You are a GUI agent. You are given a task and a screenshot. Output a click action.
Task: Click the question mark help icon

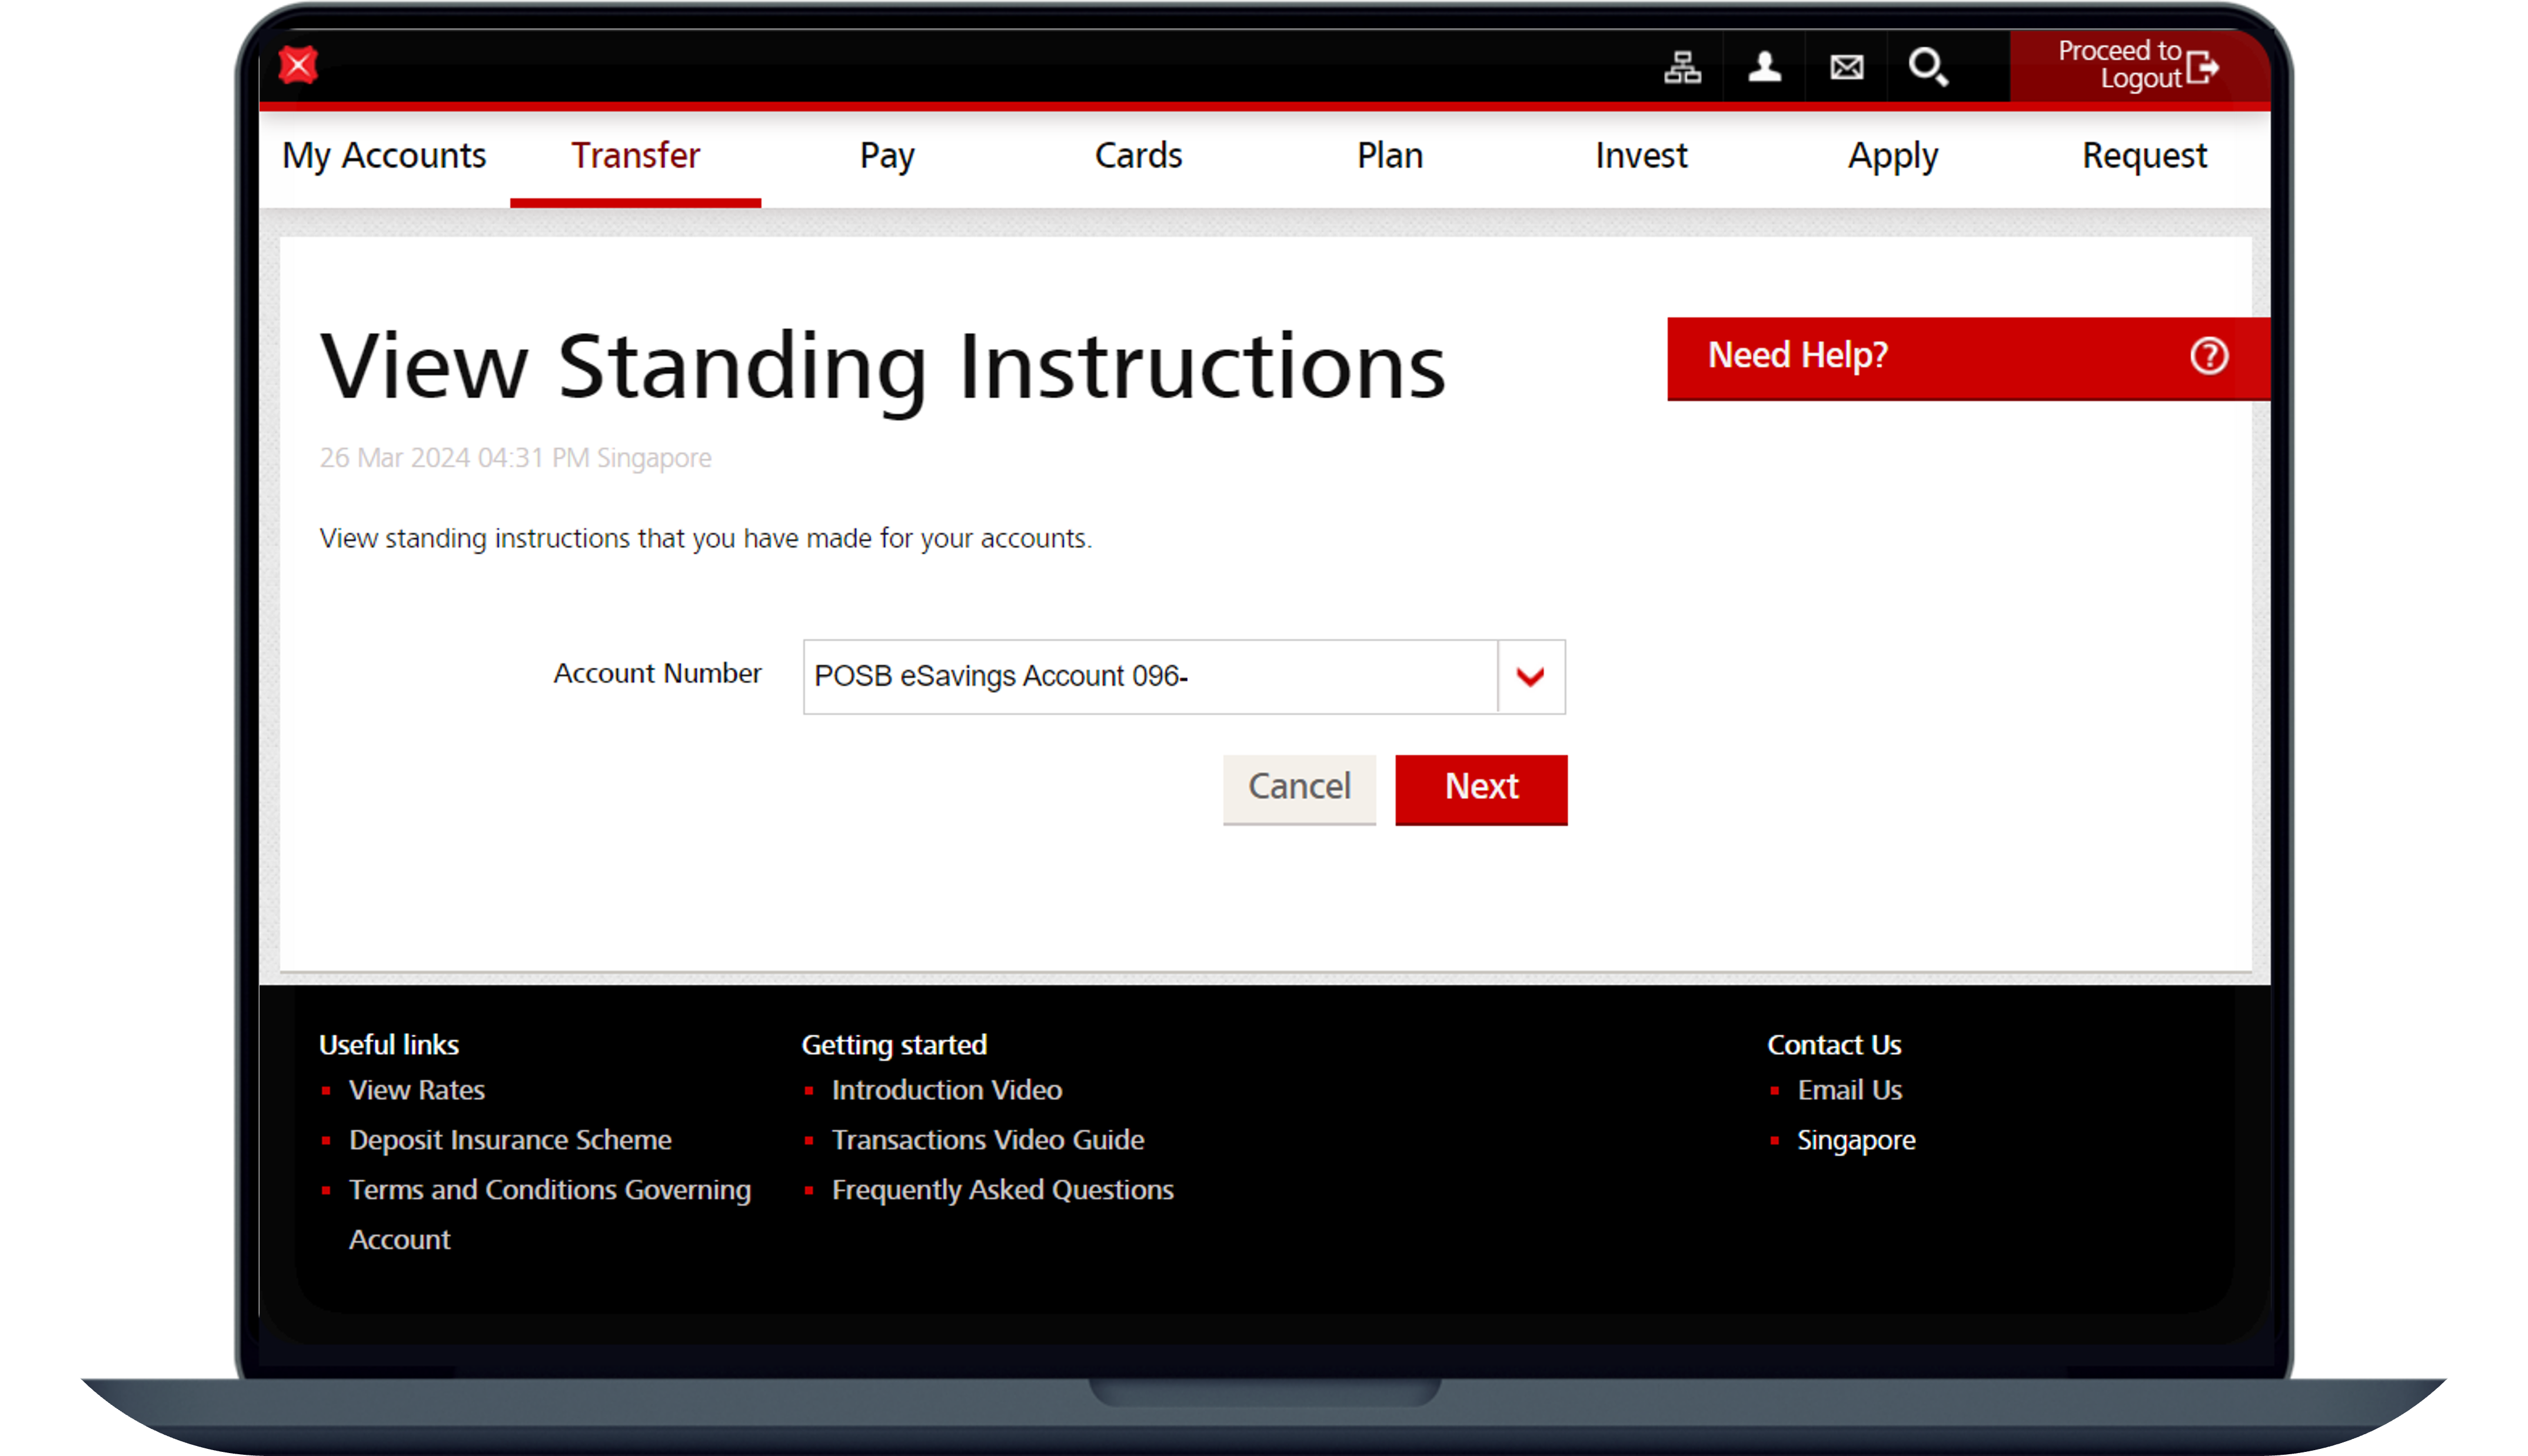(x=2208, y=356)
